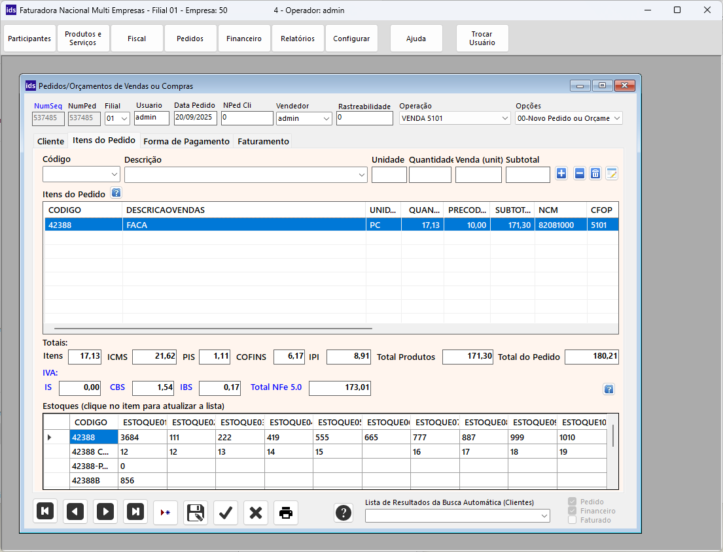Go to the first record
Screen dimensions: 723x552
pyautogui.click(x=45, y=512)
